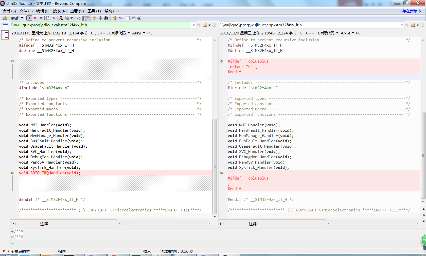Click right void NMI_Handler(void); line
This screenshot has width=426, height=256.
(x=254, y=125)
